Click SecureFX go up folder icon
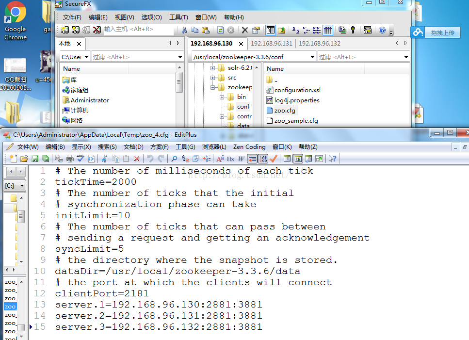Screen dimensions: 469x340 click(x=281, y=30)
